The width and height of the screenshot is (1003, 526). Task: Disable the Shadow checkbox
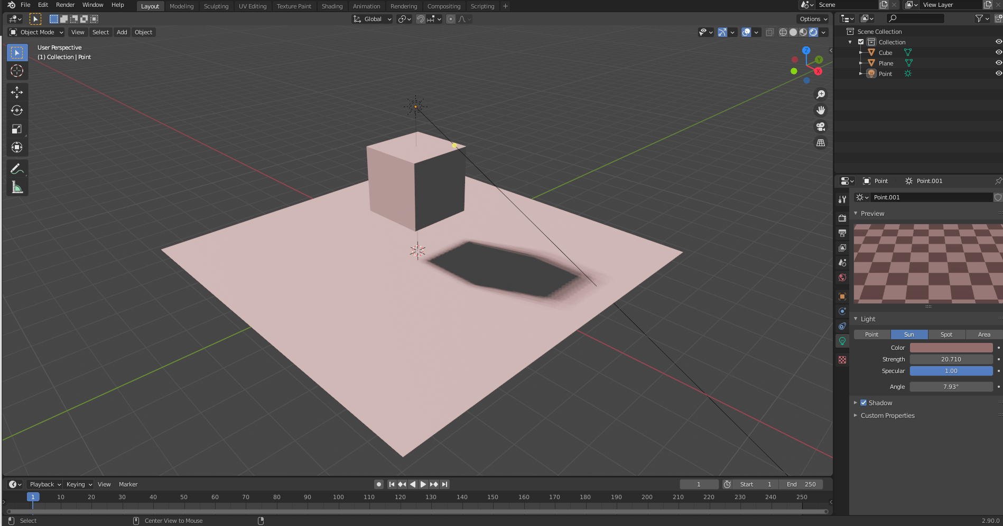tap(863, 403)
